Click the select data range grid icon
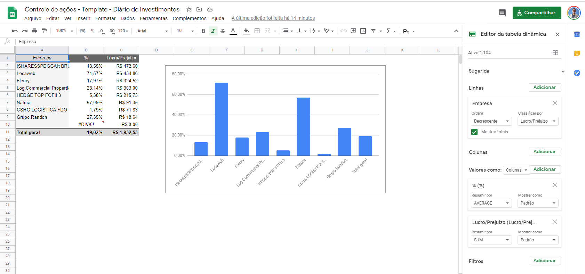 (x=555, y=53)
